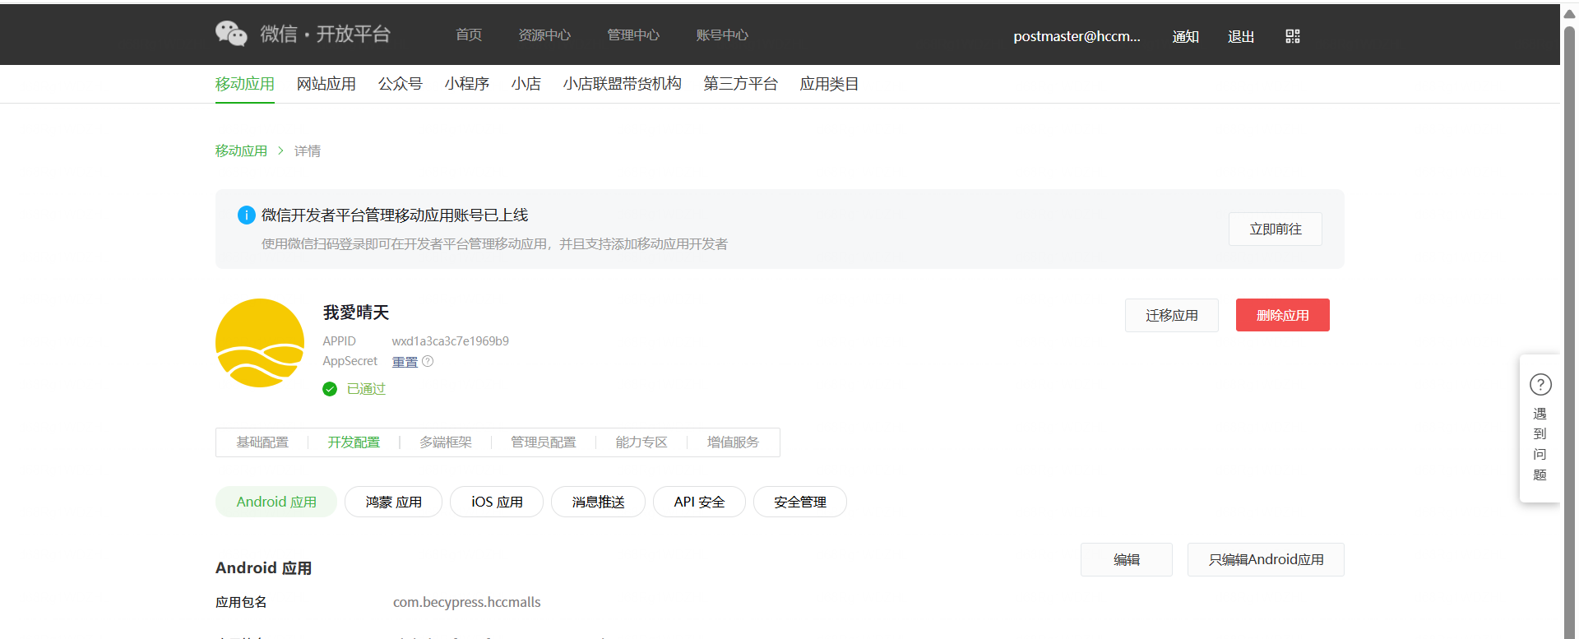Click the 立即前往 button
Image resolution: width=1579 pixels, height=639 pixels.
pyautogui.click(x=1276, y=229)
